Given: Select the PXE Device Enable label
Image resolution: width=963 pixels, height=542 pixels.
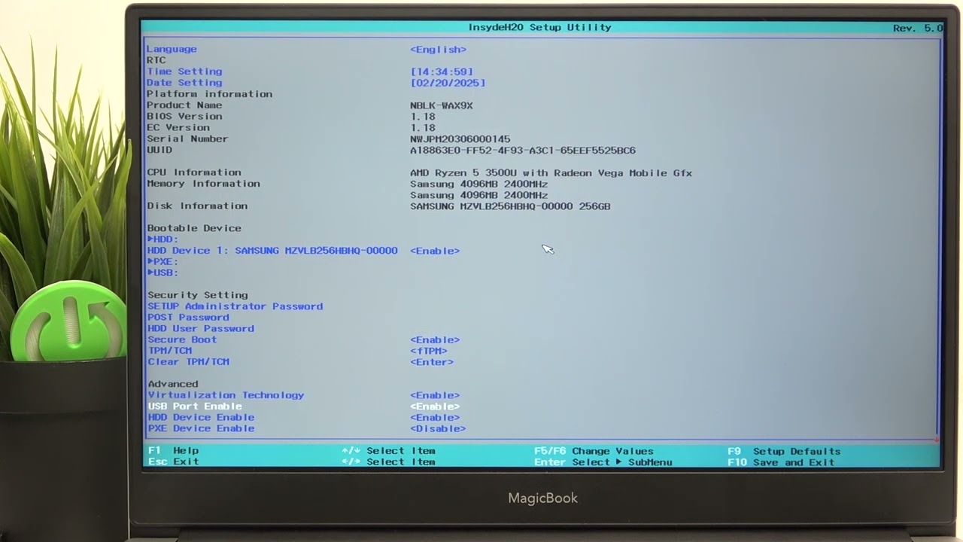Looking at the screenshot, I should (201, 428).
